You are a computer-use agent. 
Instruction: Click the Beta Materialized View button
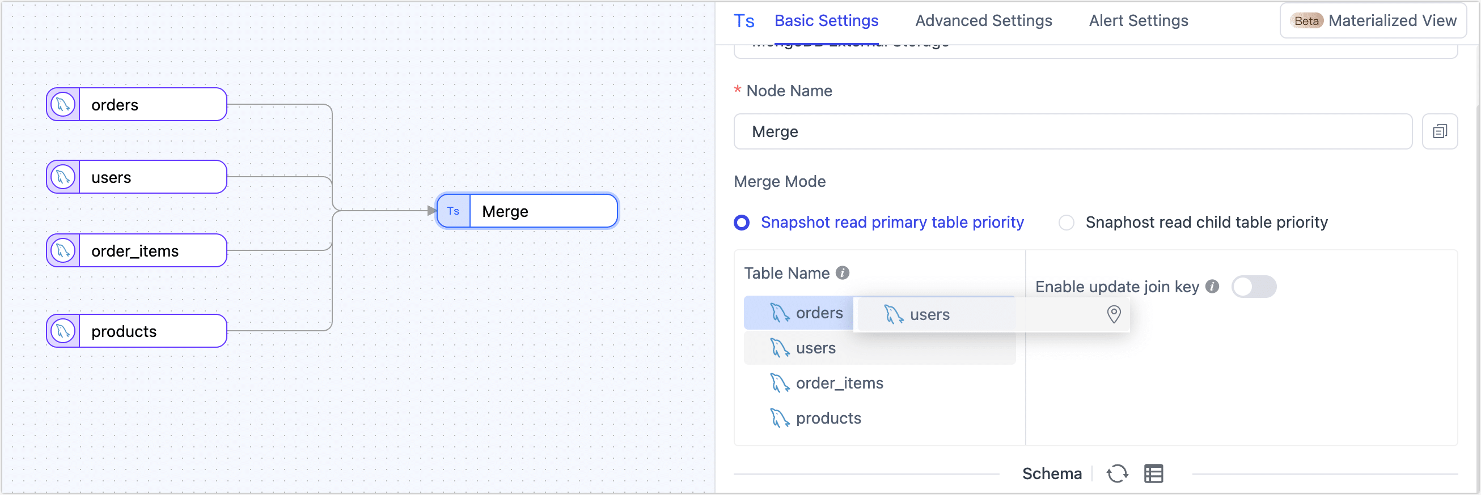pos(1373,21)
